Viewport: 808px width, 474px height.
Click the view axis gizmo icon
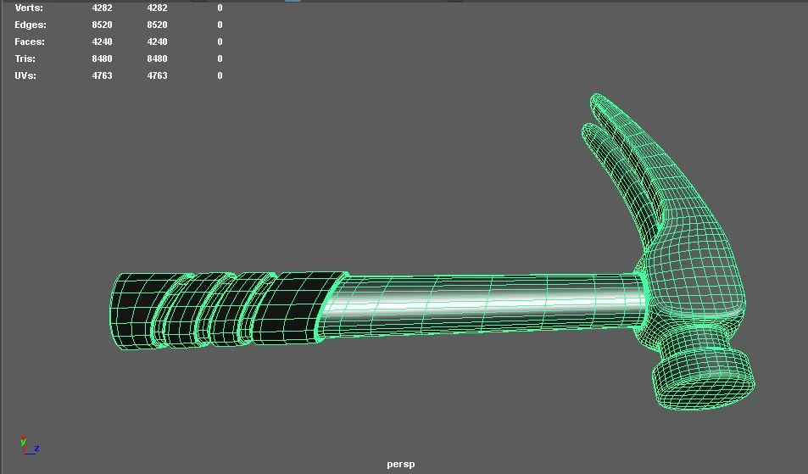click(x=30, y=445)
